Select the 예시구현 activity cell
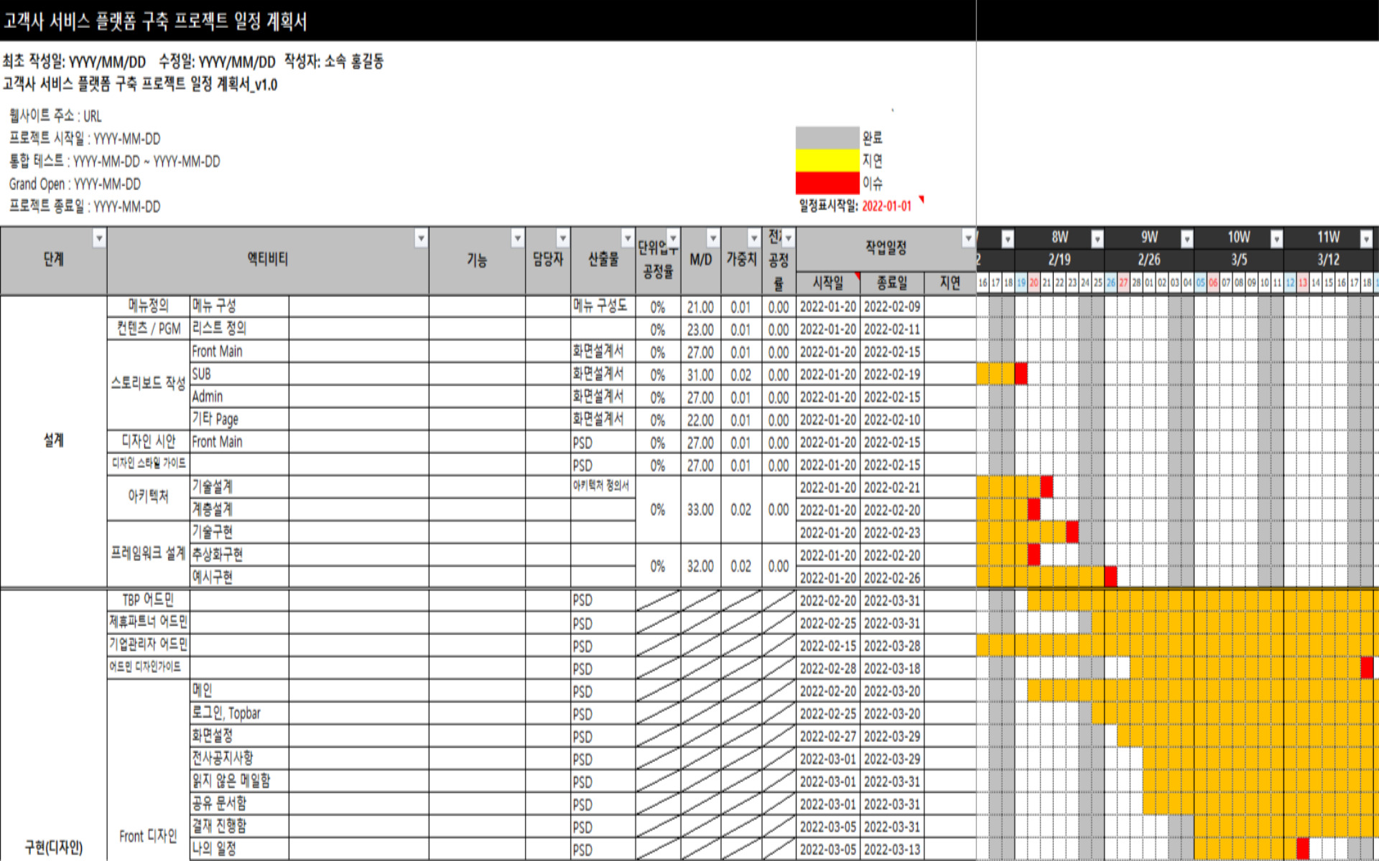1379x861 pixels. coord(239,577)
